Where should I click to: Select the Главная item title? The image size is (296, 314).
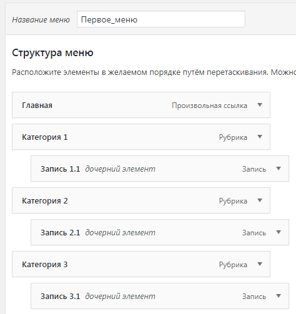(37, 105)
